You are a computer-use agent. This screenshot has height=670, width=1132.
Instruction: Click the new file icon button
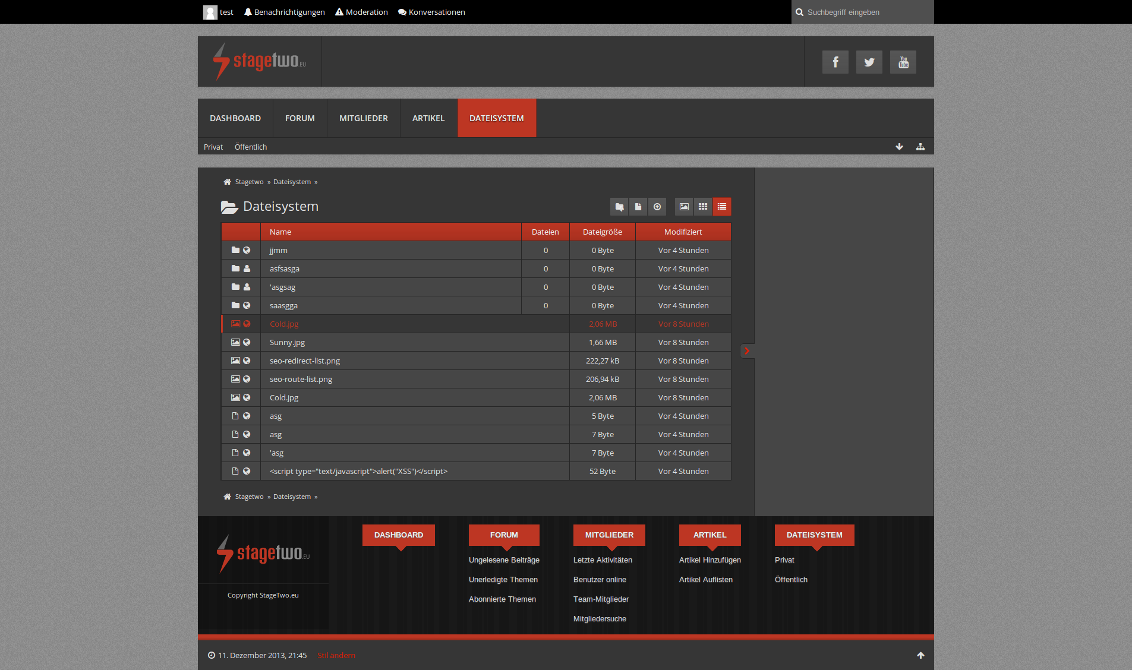click(638, 207)
